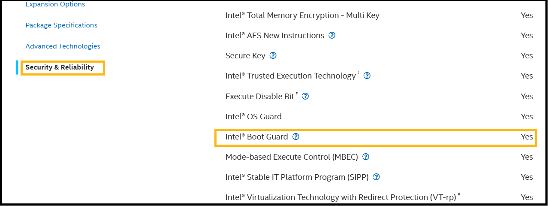Click the Yes value for Intel Boot Guard

(x=527, y=137)
